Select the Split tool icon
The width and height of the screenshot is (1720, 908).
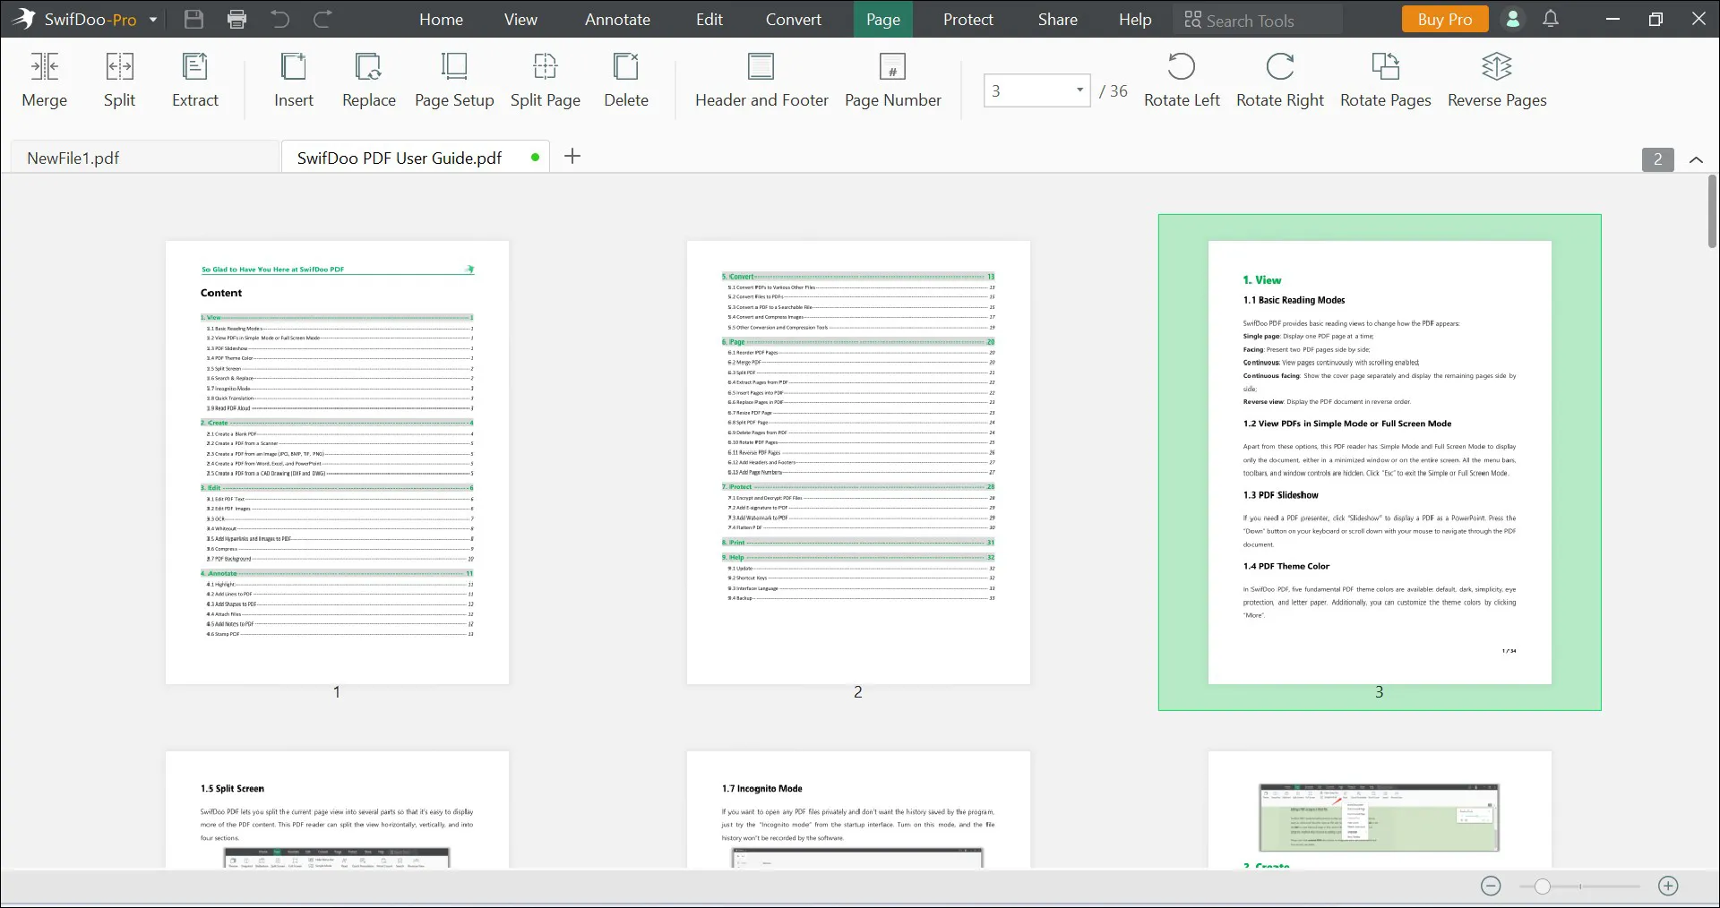[119, 67]
